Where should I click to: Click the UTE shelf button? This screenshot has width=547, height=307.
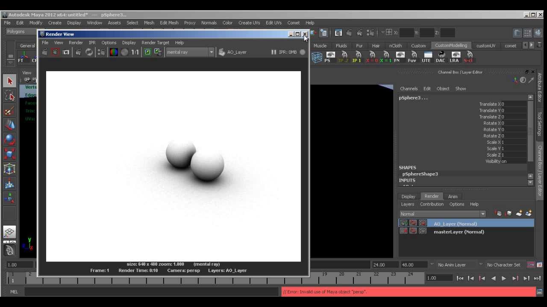[x=427, y=57]
